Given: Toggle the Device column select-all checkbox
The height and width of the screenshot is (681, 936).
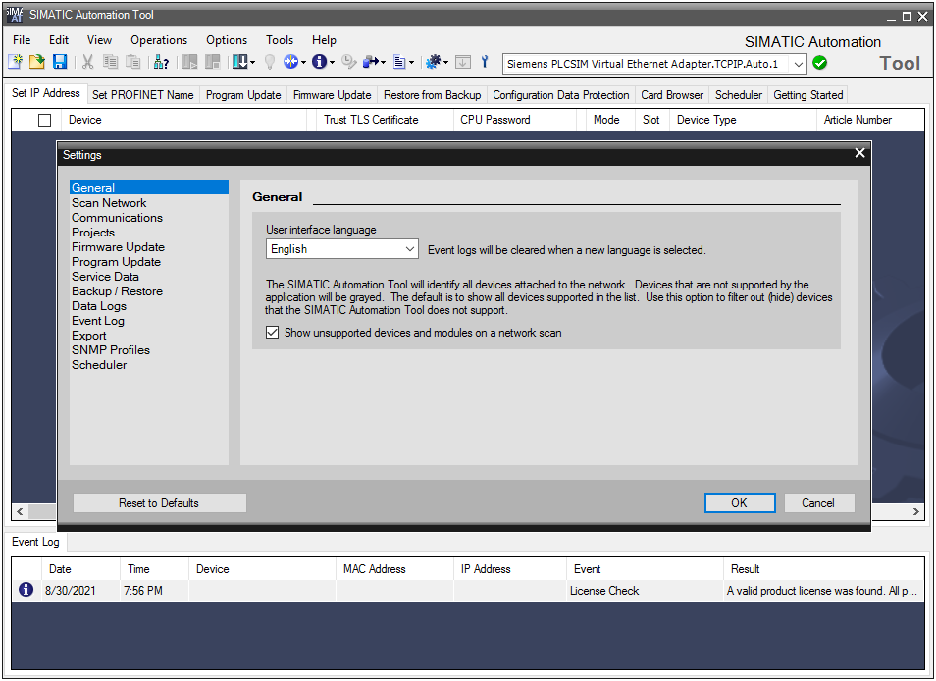Looking at the screenshot, I should tap(45, 120).
